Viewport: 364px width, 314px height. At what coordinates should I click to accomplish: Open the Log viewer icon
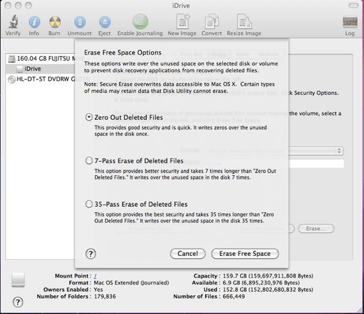(350, 22)
